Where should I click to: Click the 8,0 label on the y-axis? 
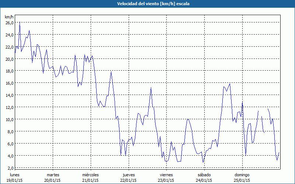9,131
